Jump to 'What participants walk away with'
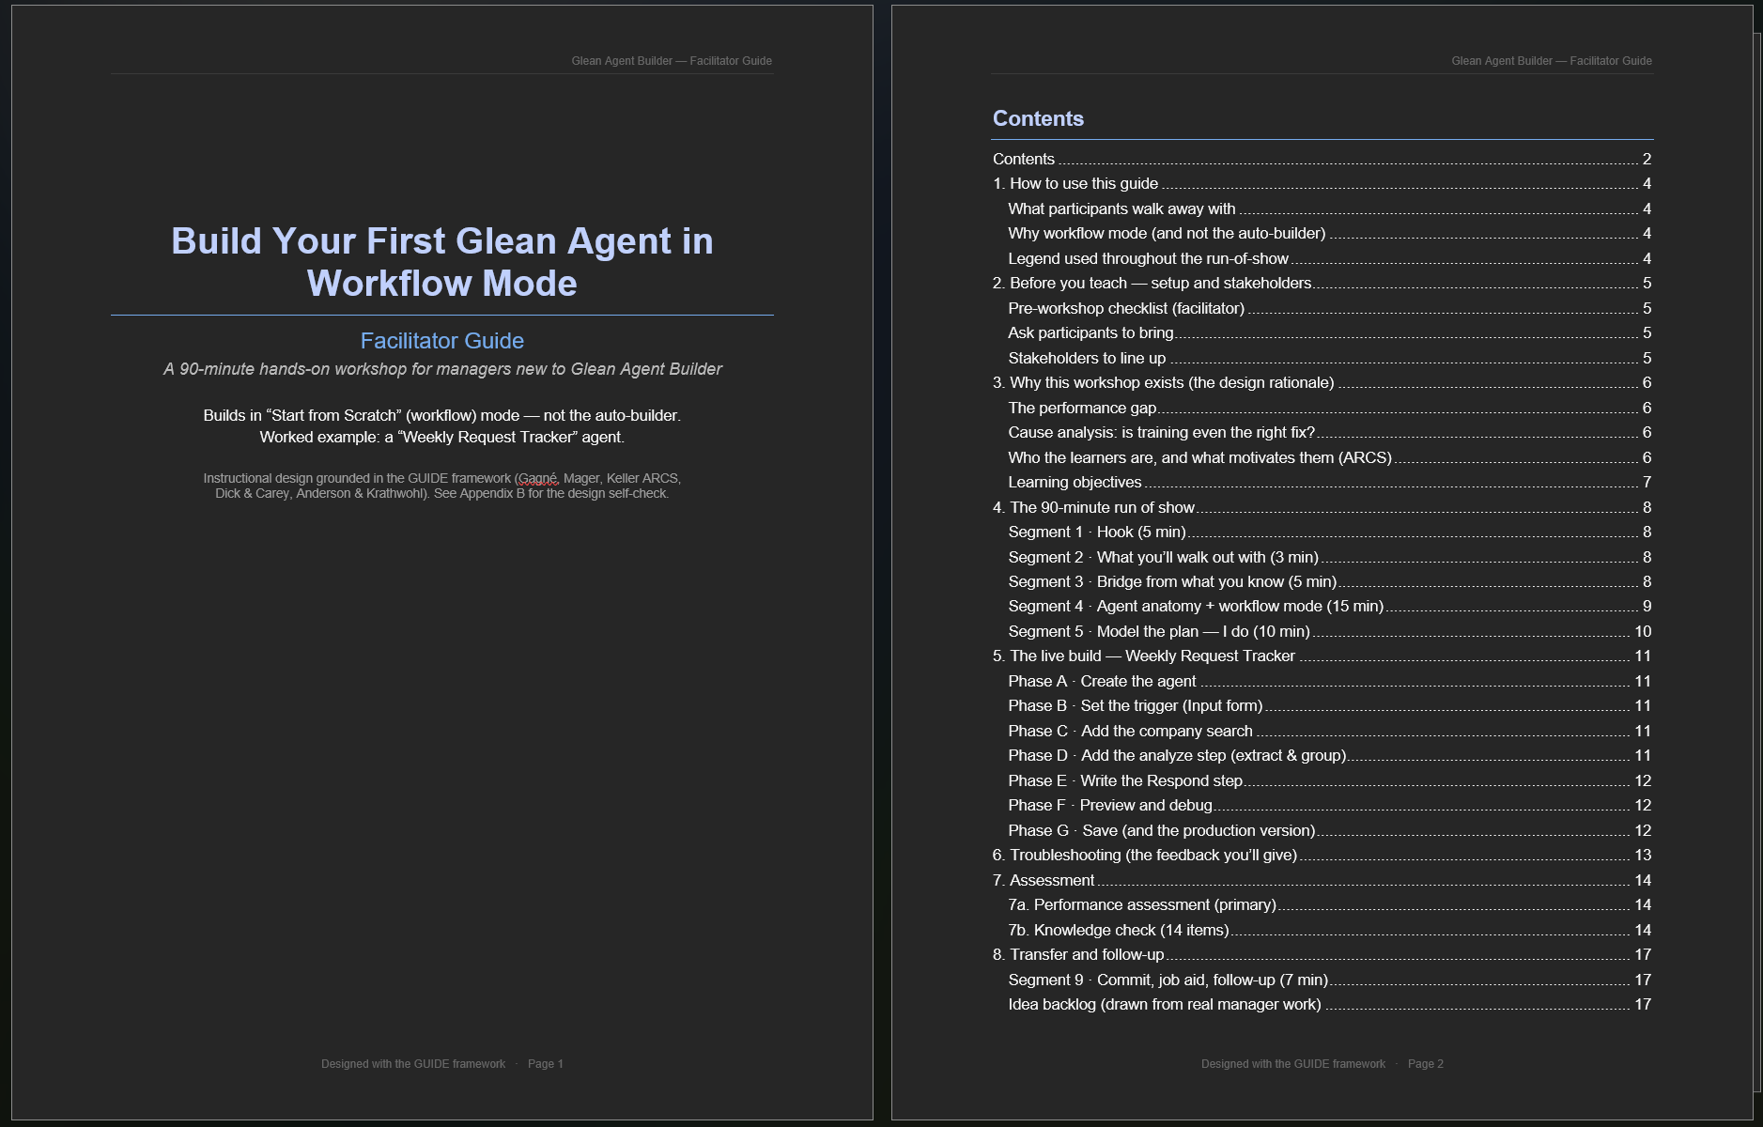 click(x=1329, y=208)
